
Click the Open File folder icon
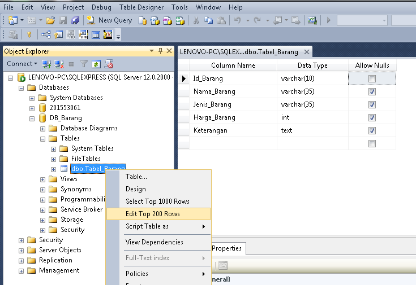point(50,20)
